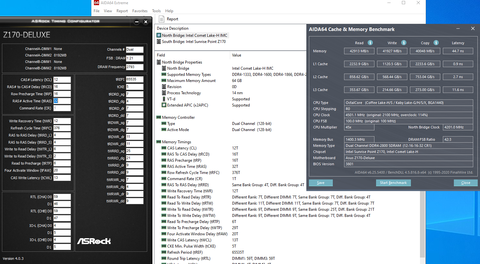This screenshot has height=264, width=480.
Task: Click the Refresh Cycle Time (tRFC) field
Action: pyautogui.click(x=62, y=128)
